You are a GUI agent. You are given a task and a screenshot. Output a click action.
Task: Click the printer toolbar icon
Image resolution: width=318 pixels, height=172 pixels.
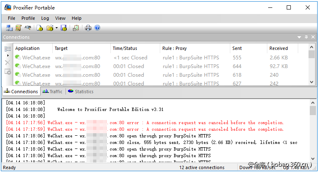point(88,28)
